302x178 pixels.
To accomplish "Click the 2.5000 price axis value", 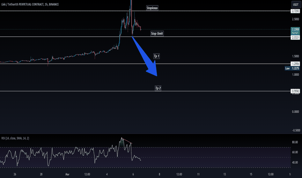I will coord(296,19).
